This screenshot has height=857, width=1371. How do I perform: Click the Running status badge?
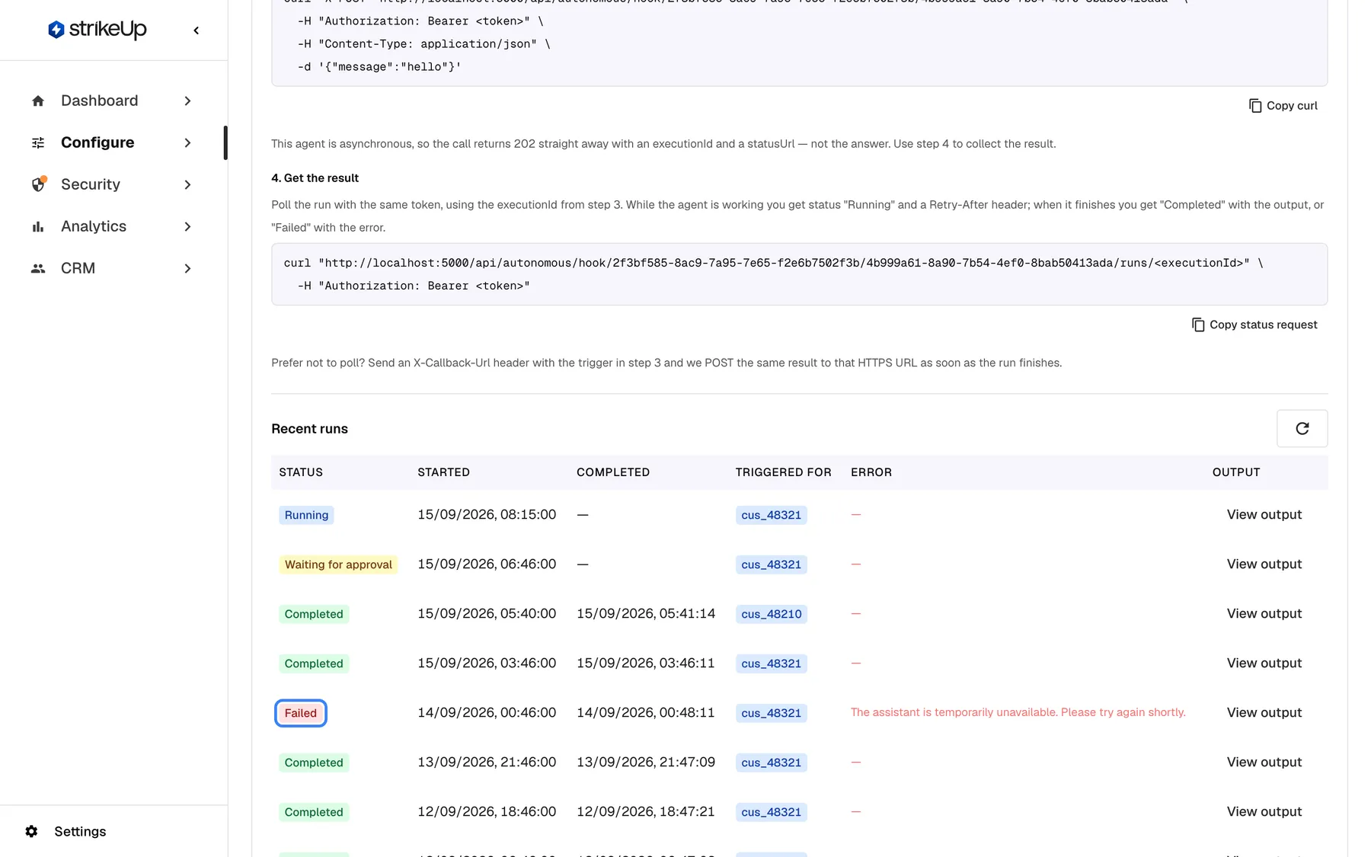(306, 515)
